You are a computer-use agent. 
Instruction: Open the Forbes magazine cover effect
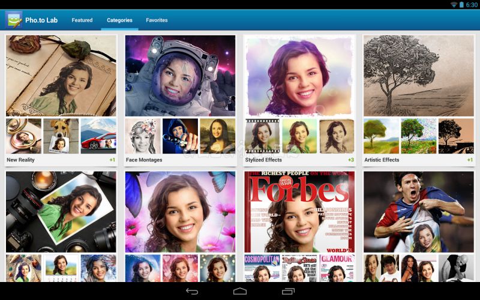(x=299, y=212)
